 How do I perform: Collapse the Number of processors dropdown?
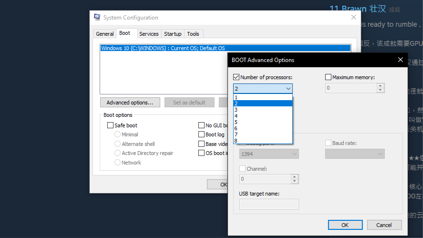tap(288, 89)
